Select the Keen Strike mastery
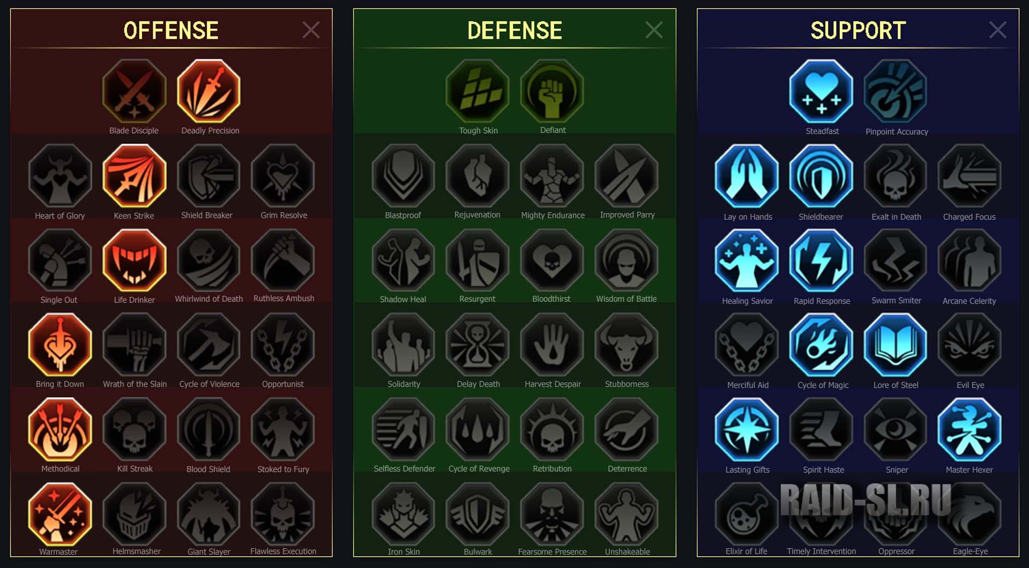1029x568 pixels. pos(135,176)
